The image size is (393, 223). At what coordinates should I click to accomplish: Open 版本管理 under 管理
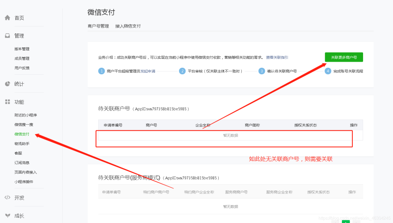click(x=22, y=49)
